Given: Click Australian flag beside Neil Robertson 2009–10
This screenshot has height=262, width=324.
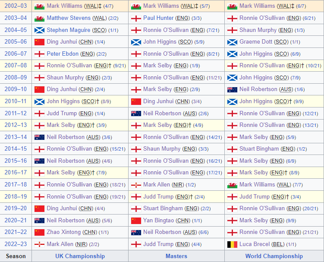Looking at the screenshot, I should [232, 90].
